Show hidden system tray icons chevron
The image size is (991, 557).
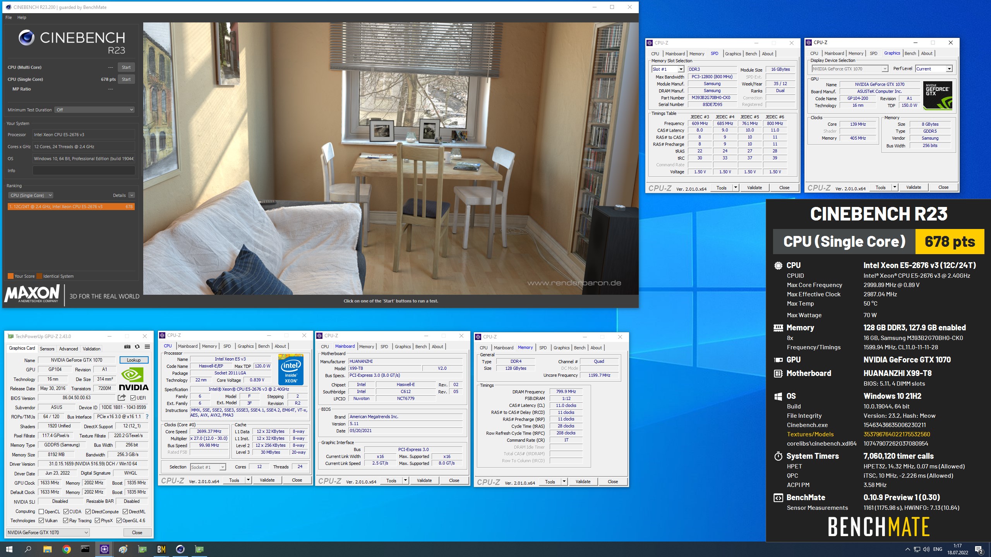pyautogui.click(x=907, y=549)
